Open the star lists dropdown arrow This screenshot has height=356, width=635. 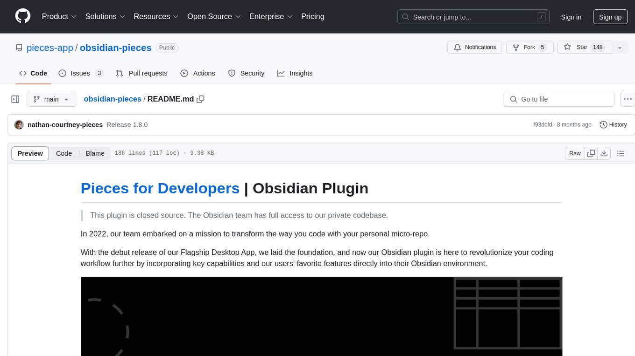pos(620,48)
